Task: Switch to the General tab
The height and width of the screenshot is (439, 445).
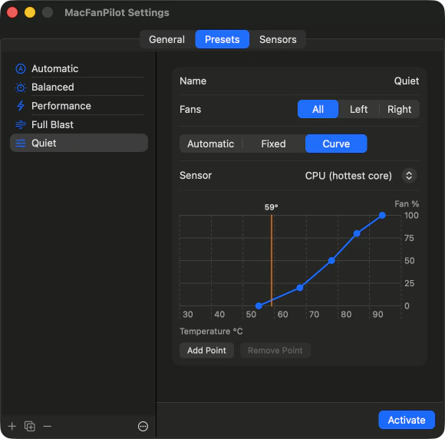Action: (167, 39)
